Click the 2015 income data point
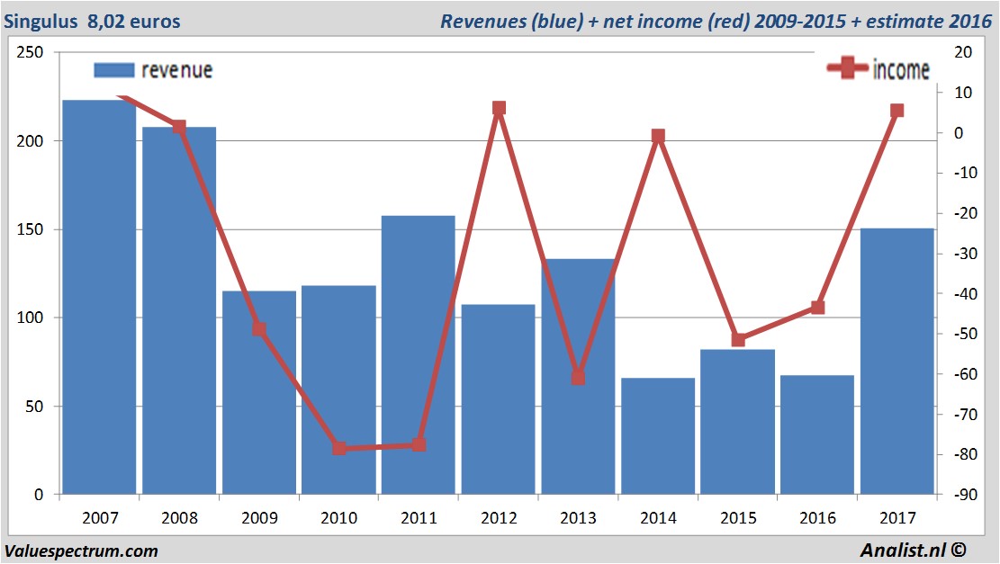 [x=738, y=340]
